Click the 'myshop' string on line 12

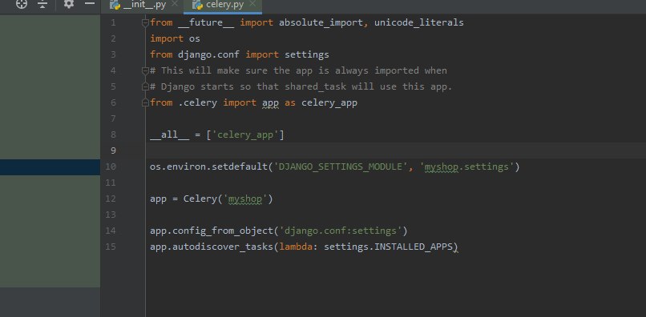pos(245,199)
